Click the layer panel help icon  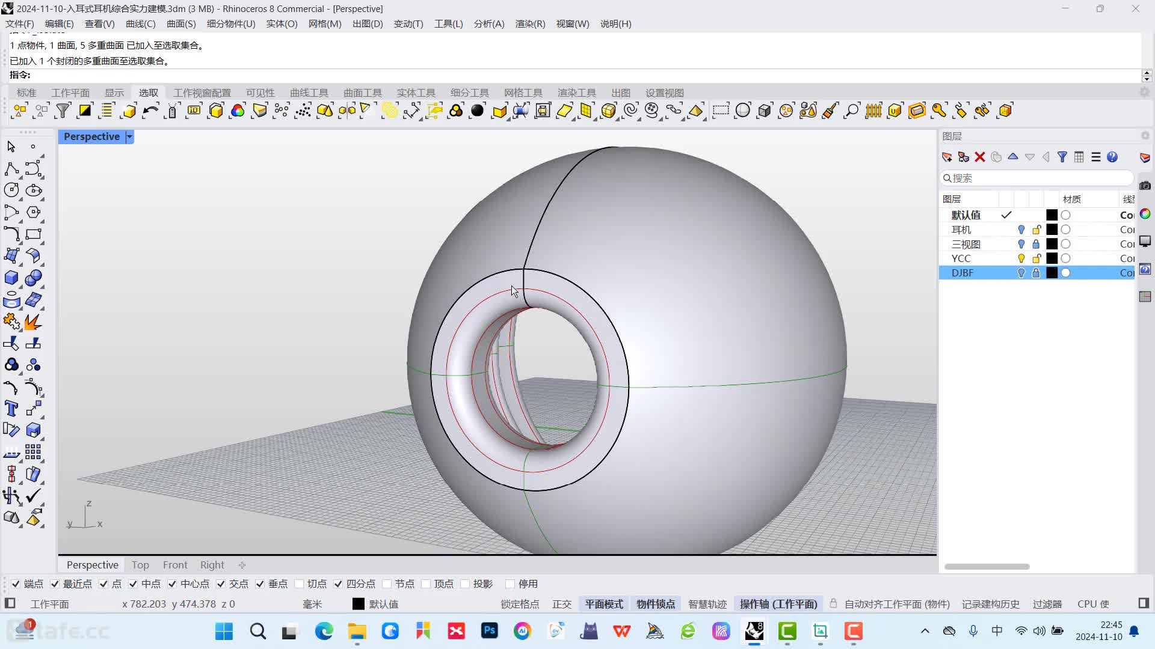point(1112,157)
